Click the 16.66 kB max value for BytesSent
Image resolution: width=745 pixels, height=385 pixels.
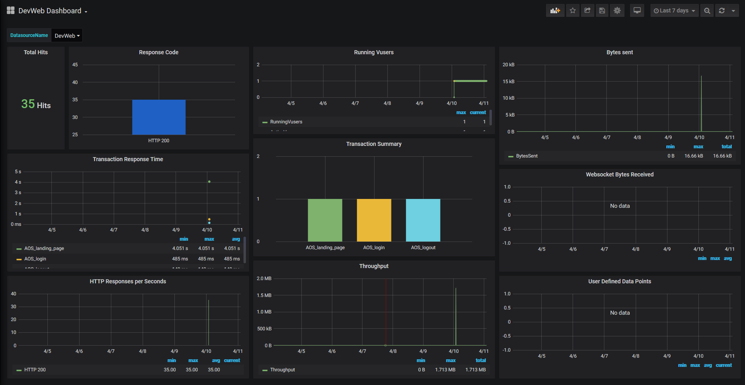694,156
